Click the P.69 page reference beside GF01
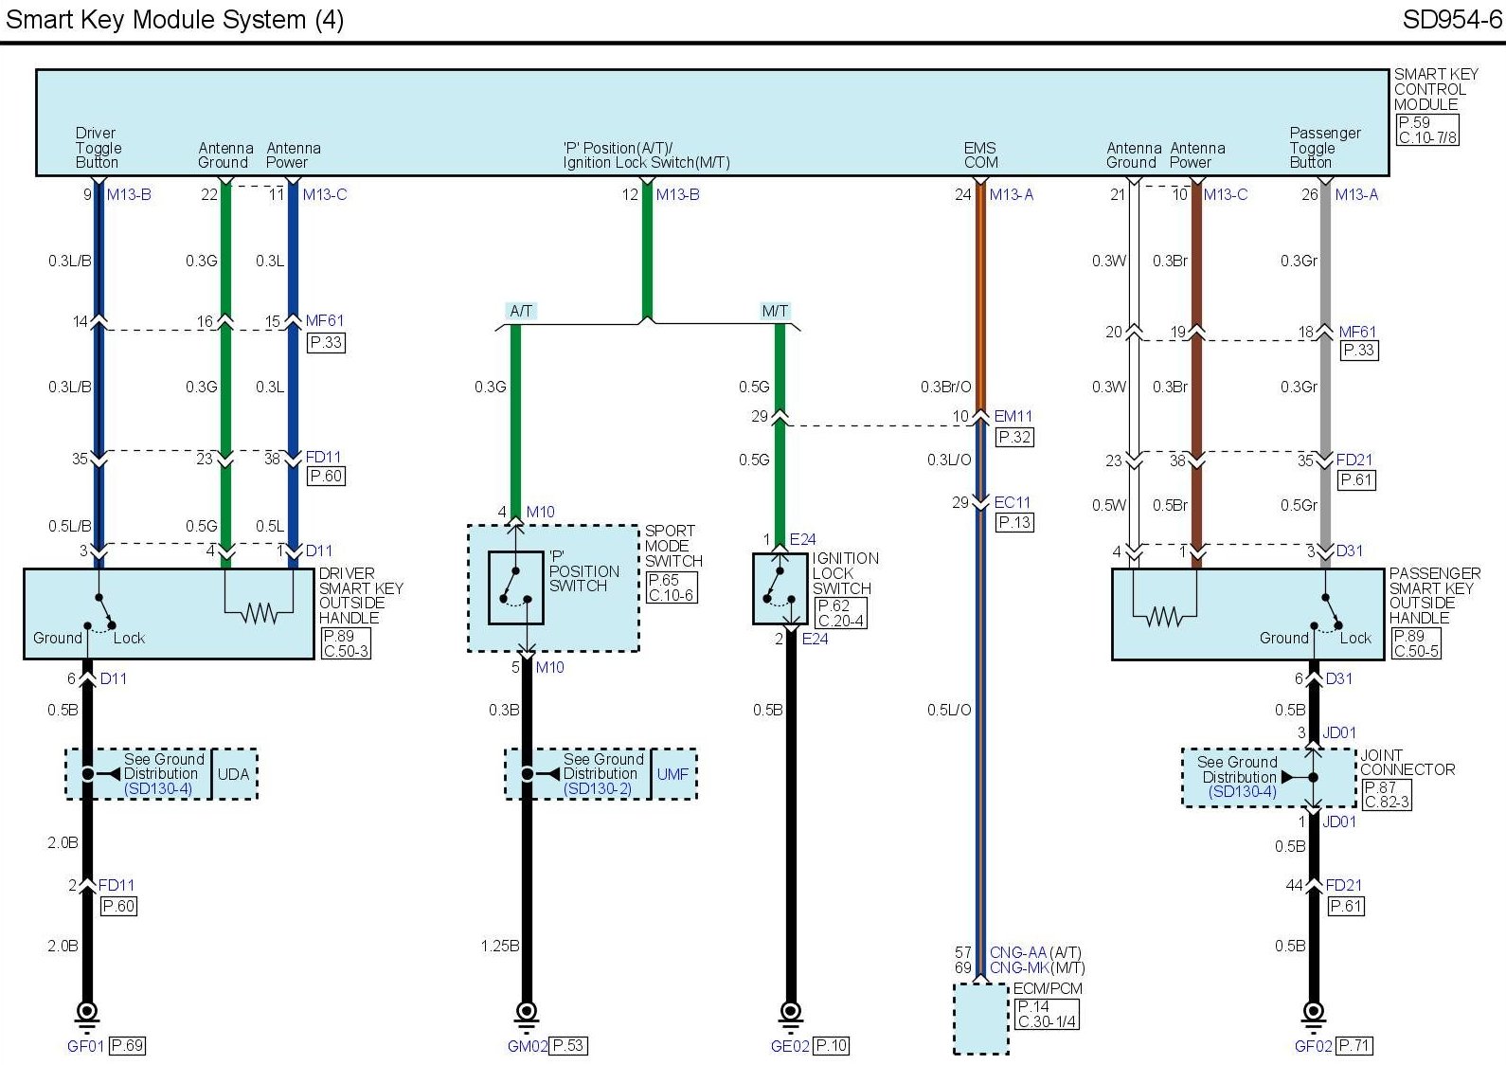The image size is (1506, 1065). click(127, 1046)
